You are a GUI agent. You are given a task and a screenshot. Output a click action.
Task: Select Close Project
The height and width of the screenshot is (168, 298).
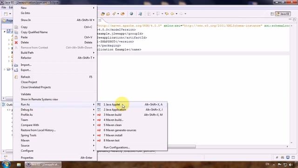(55, 82)
